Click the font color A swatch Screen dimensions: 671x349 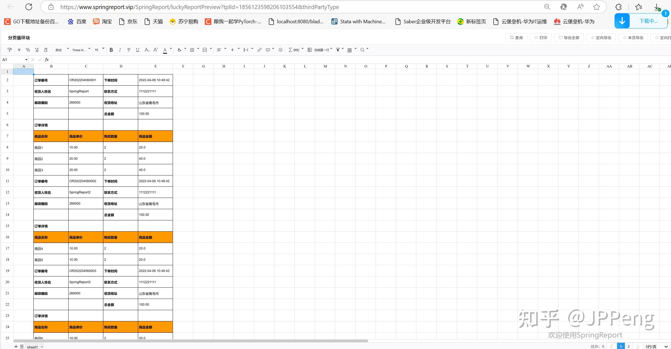tap(165, 50)
